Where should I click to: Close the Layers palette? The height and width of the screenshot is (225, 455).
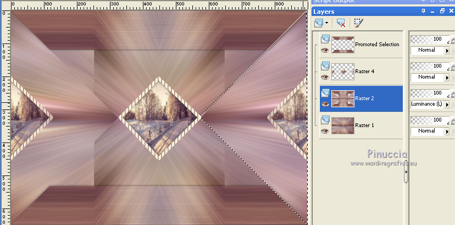452,12
